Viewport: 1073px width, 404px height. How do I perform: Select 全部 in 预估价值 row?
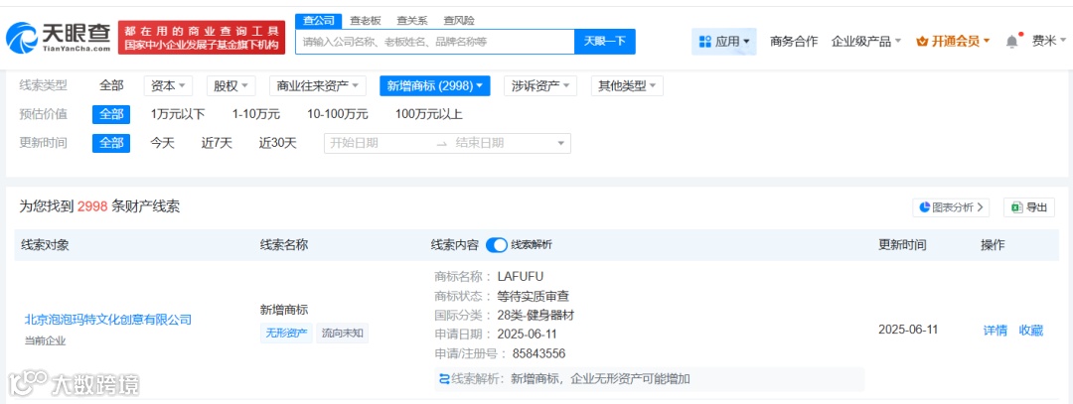click(x=111, y=114)
